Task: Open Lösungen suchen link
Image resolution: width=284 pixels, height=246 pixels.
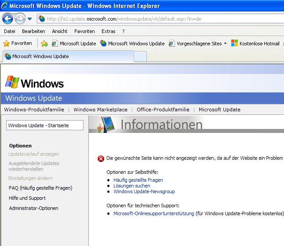Action: coord(132,186)
